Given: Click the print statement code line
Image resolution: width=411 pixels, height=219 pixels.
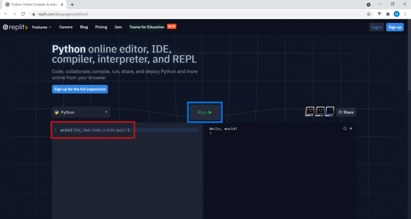Looking at the screenshot, I should coord(95,130).
